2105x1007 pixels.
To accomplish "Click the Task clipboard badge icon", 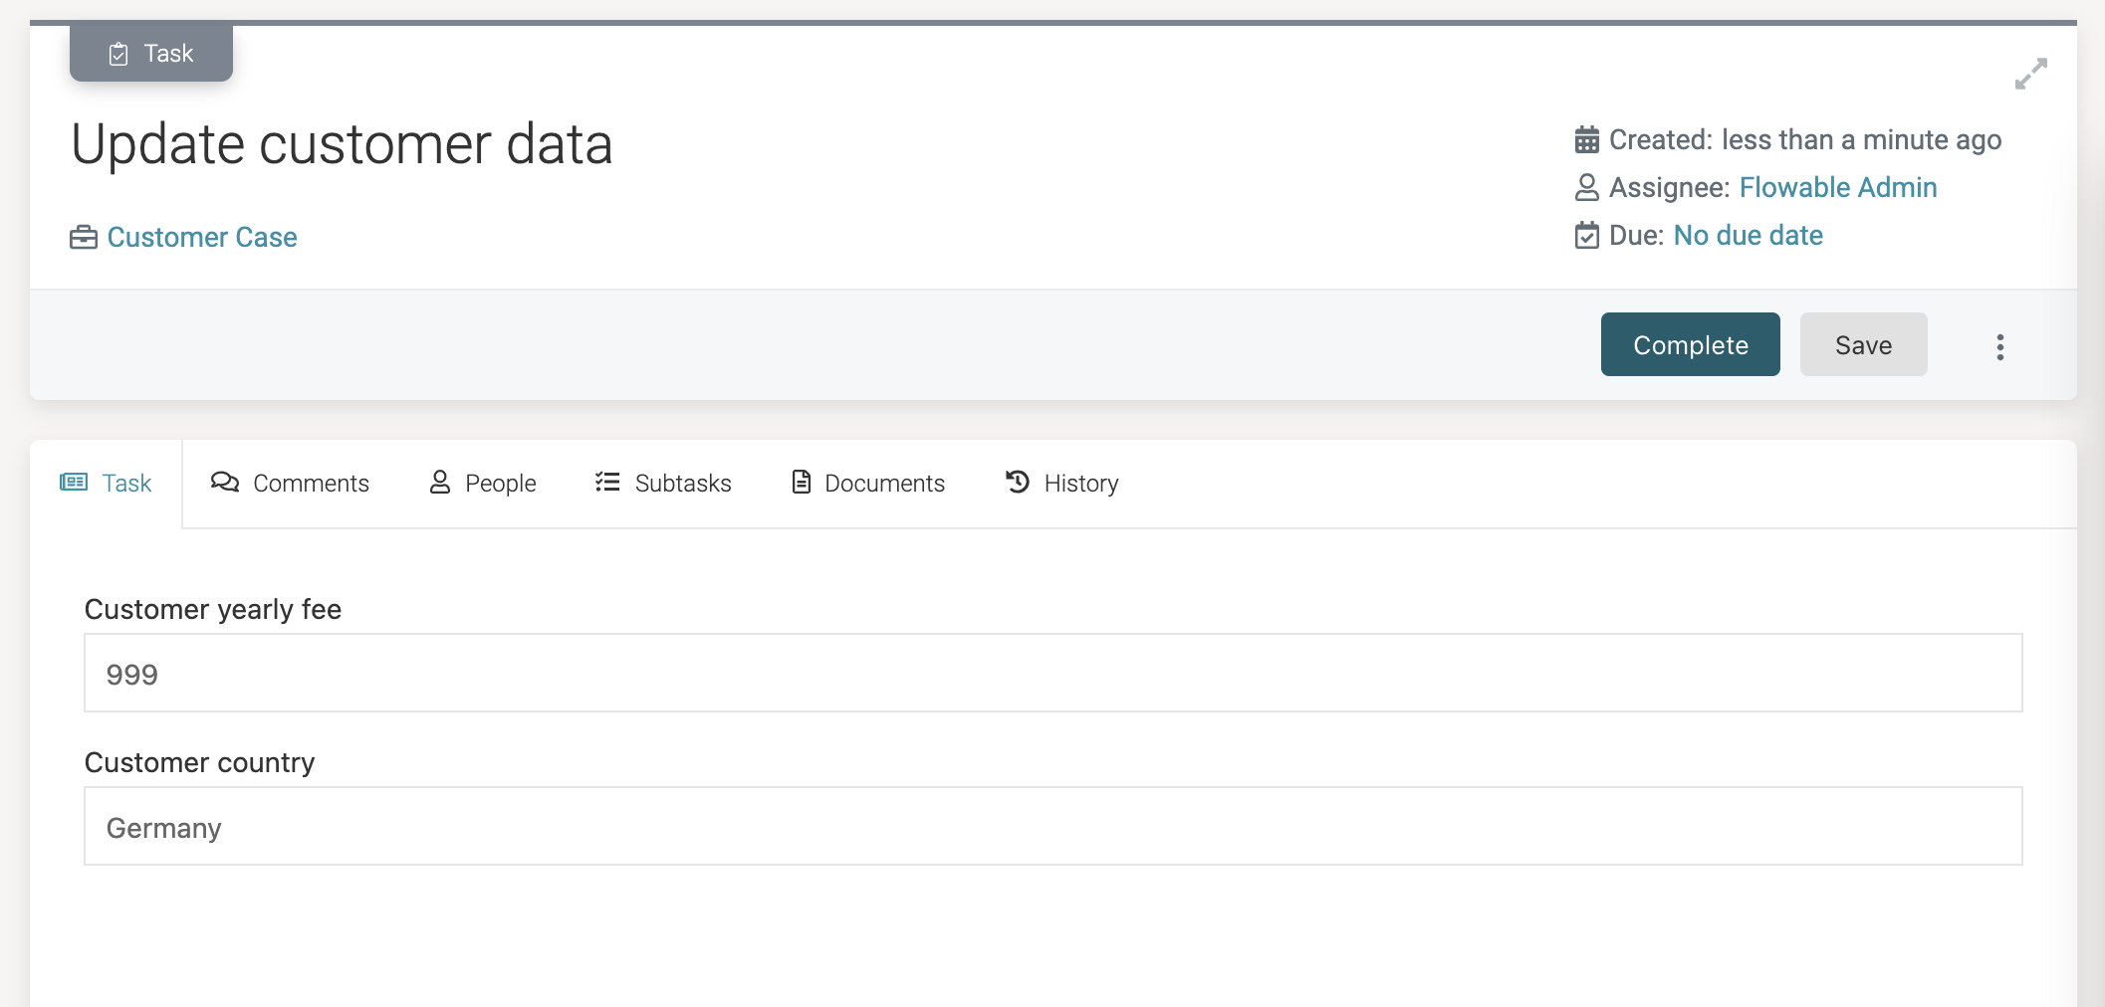I will 119,53.
